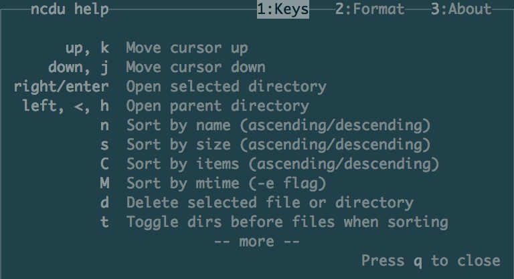The width and height of the screenshot is (514, 279).
Task: Click the '-- more --' indicator
Action: click(x=256, y=242)
